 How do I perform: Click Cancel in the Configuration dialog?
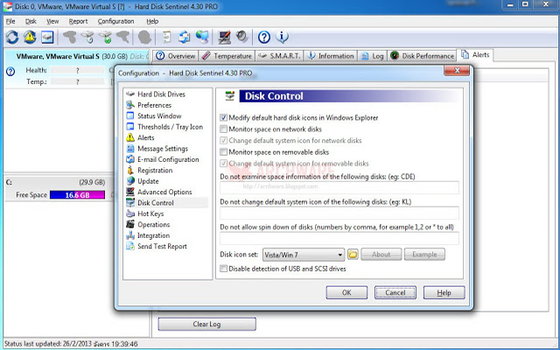tap(395, 292)
